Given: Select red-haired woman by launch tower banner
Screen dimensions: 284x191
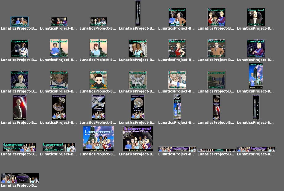Looking at the screenshot, I should [x=98, y=48].
